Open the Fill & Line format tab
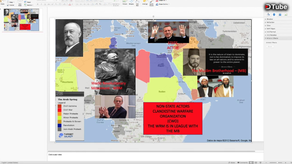The width and height of the screenshot is (292, 164). (x=268, y=15)
